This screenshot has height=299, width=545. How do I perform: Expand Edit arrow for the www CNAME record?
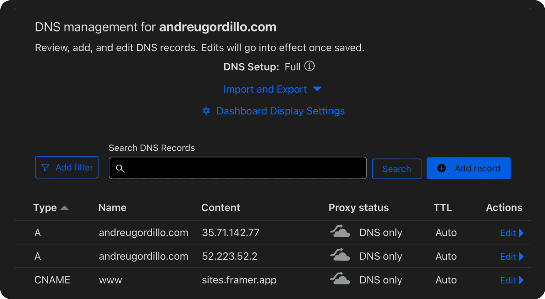click(x=521, y=280)
